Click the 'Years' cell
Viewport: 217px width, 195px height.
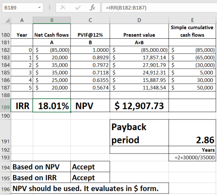point(192,150)
